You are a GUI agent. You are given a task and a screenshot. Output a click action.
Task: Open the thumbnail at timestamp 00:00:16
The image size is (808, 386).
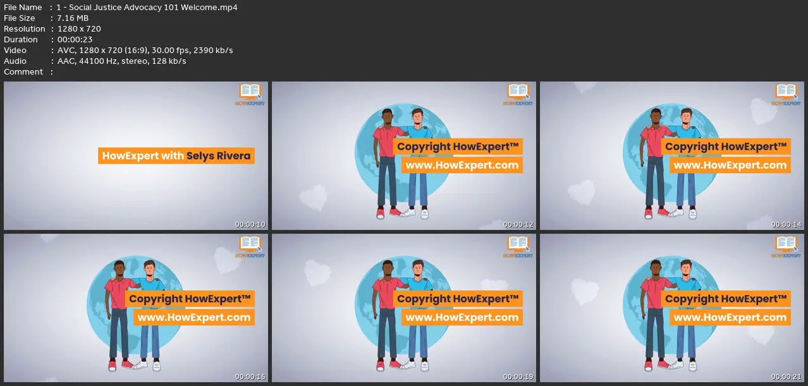136,308
